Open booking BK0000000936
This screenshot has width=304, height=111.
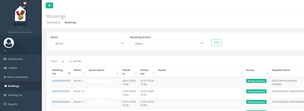61,81
